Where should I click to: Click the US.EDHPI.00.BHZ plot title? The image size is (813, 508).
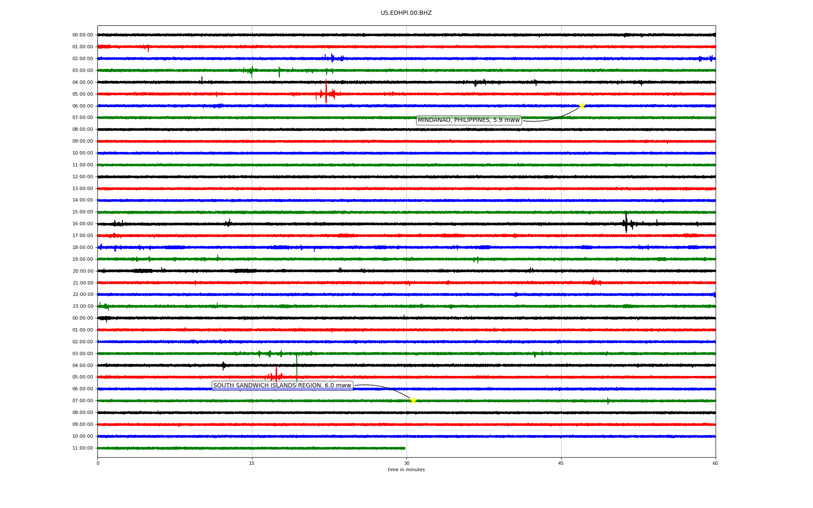pos(406,13)
